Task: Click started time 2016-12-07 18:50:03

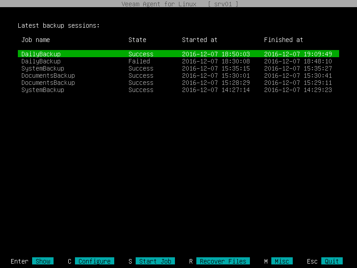Action: tap(216, 54)
